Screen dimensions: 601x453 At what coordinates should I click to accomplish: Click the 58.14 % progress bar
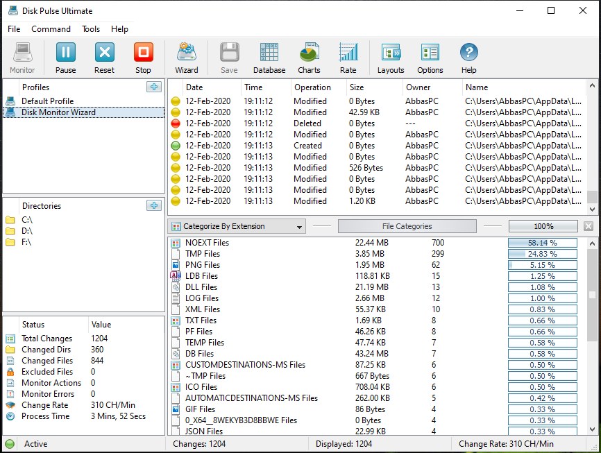tap(542, 243)
